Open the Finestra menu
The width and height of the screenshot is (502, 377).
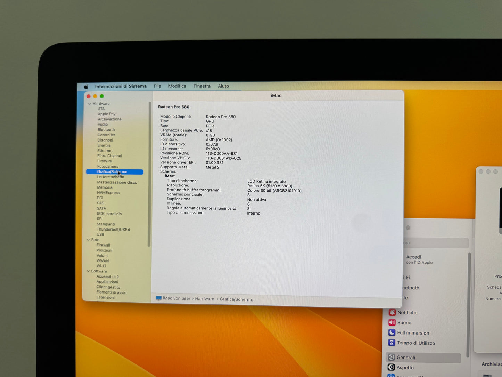[x=202, y=86]
